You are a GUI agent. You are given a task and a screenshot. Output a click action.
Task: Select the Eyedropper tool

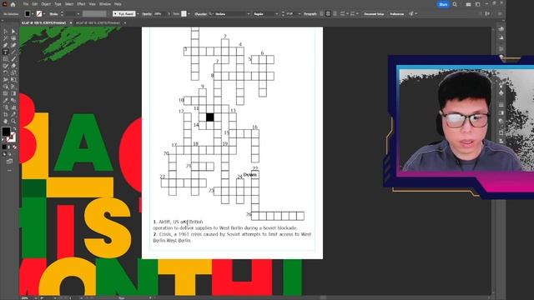[6, 100]
